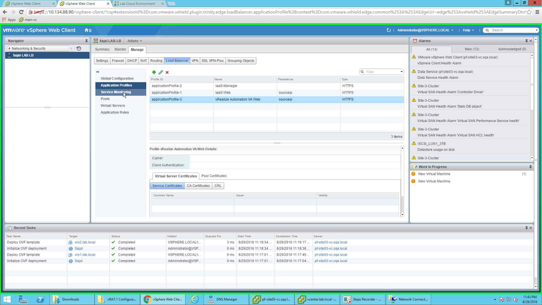Go to vSphere home icon
542x305 pixels.
[88, 30]
